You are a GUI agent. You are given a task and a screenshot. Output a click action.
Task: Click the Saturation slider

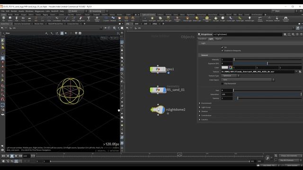[x=267, y=94]
